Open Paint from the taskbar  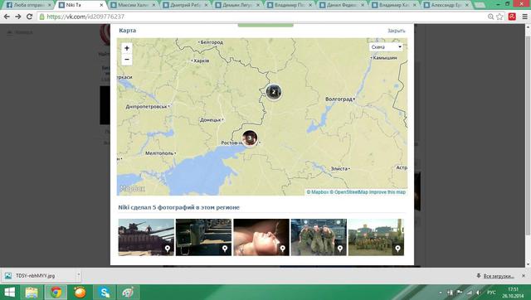pyautogui.click(x=128, y=293)
